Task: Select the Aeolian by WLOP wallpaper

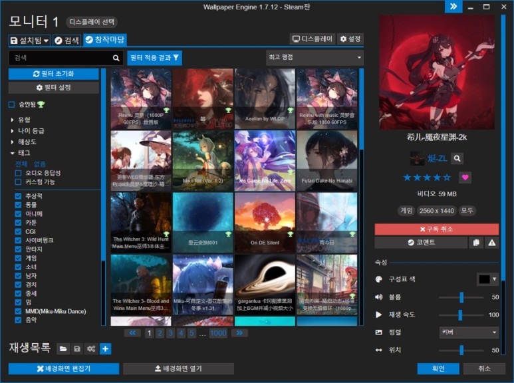Action: point(265,98)
